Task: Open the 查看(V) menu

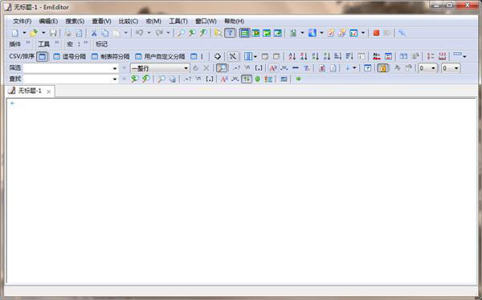Action: tap(101, 21)
